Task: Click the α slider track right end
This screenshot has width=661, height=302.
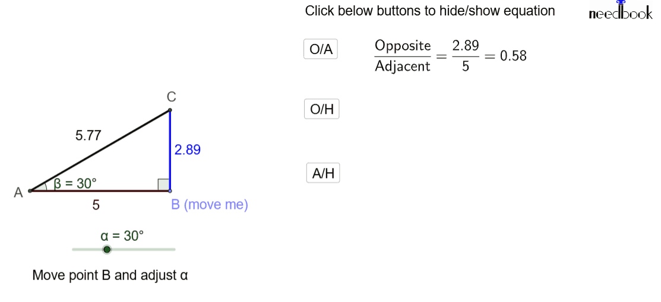Action: 173,249
